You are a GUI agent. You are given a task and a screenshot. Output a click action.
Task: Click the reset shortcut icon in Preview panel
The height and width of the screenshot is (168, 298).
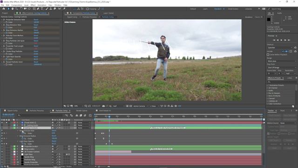pyautogui.click(x=295, y=48)
